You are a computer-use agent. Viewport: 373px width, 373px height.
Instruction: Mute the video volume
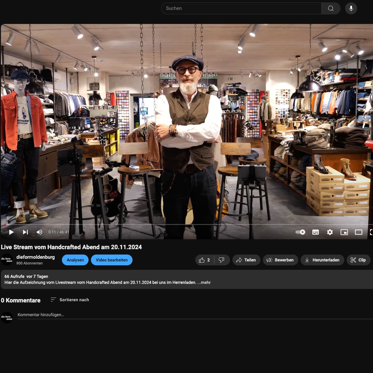point(39,232)
